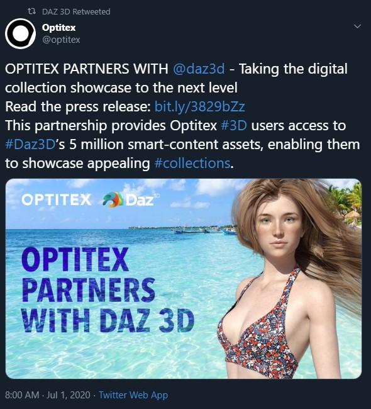Follow the bit.ly/3829bZz press release link
Image resolution: width=371 pixels, height=409 pixels.
pos(200,106)
